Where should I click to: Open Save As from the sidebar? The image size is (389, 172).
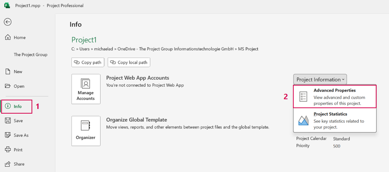(17, 135)
